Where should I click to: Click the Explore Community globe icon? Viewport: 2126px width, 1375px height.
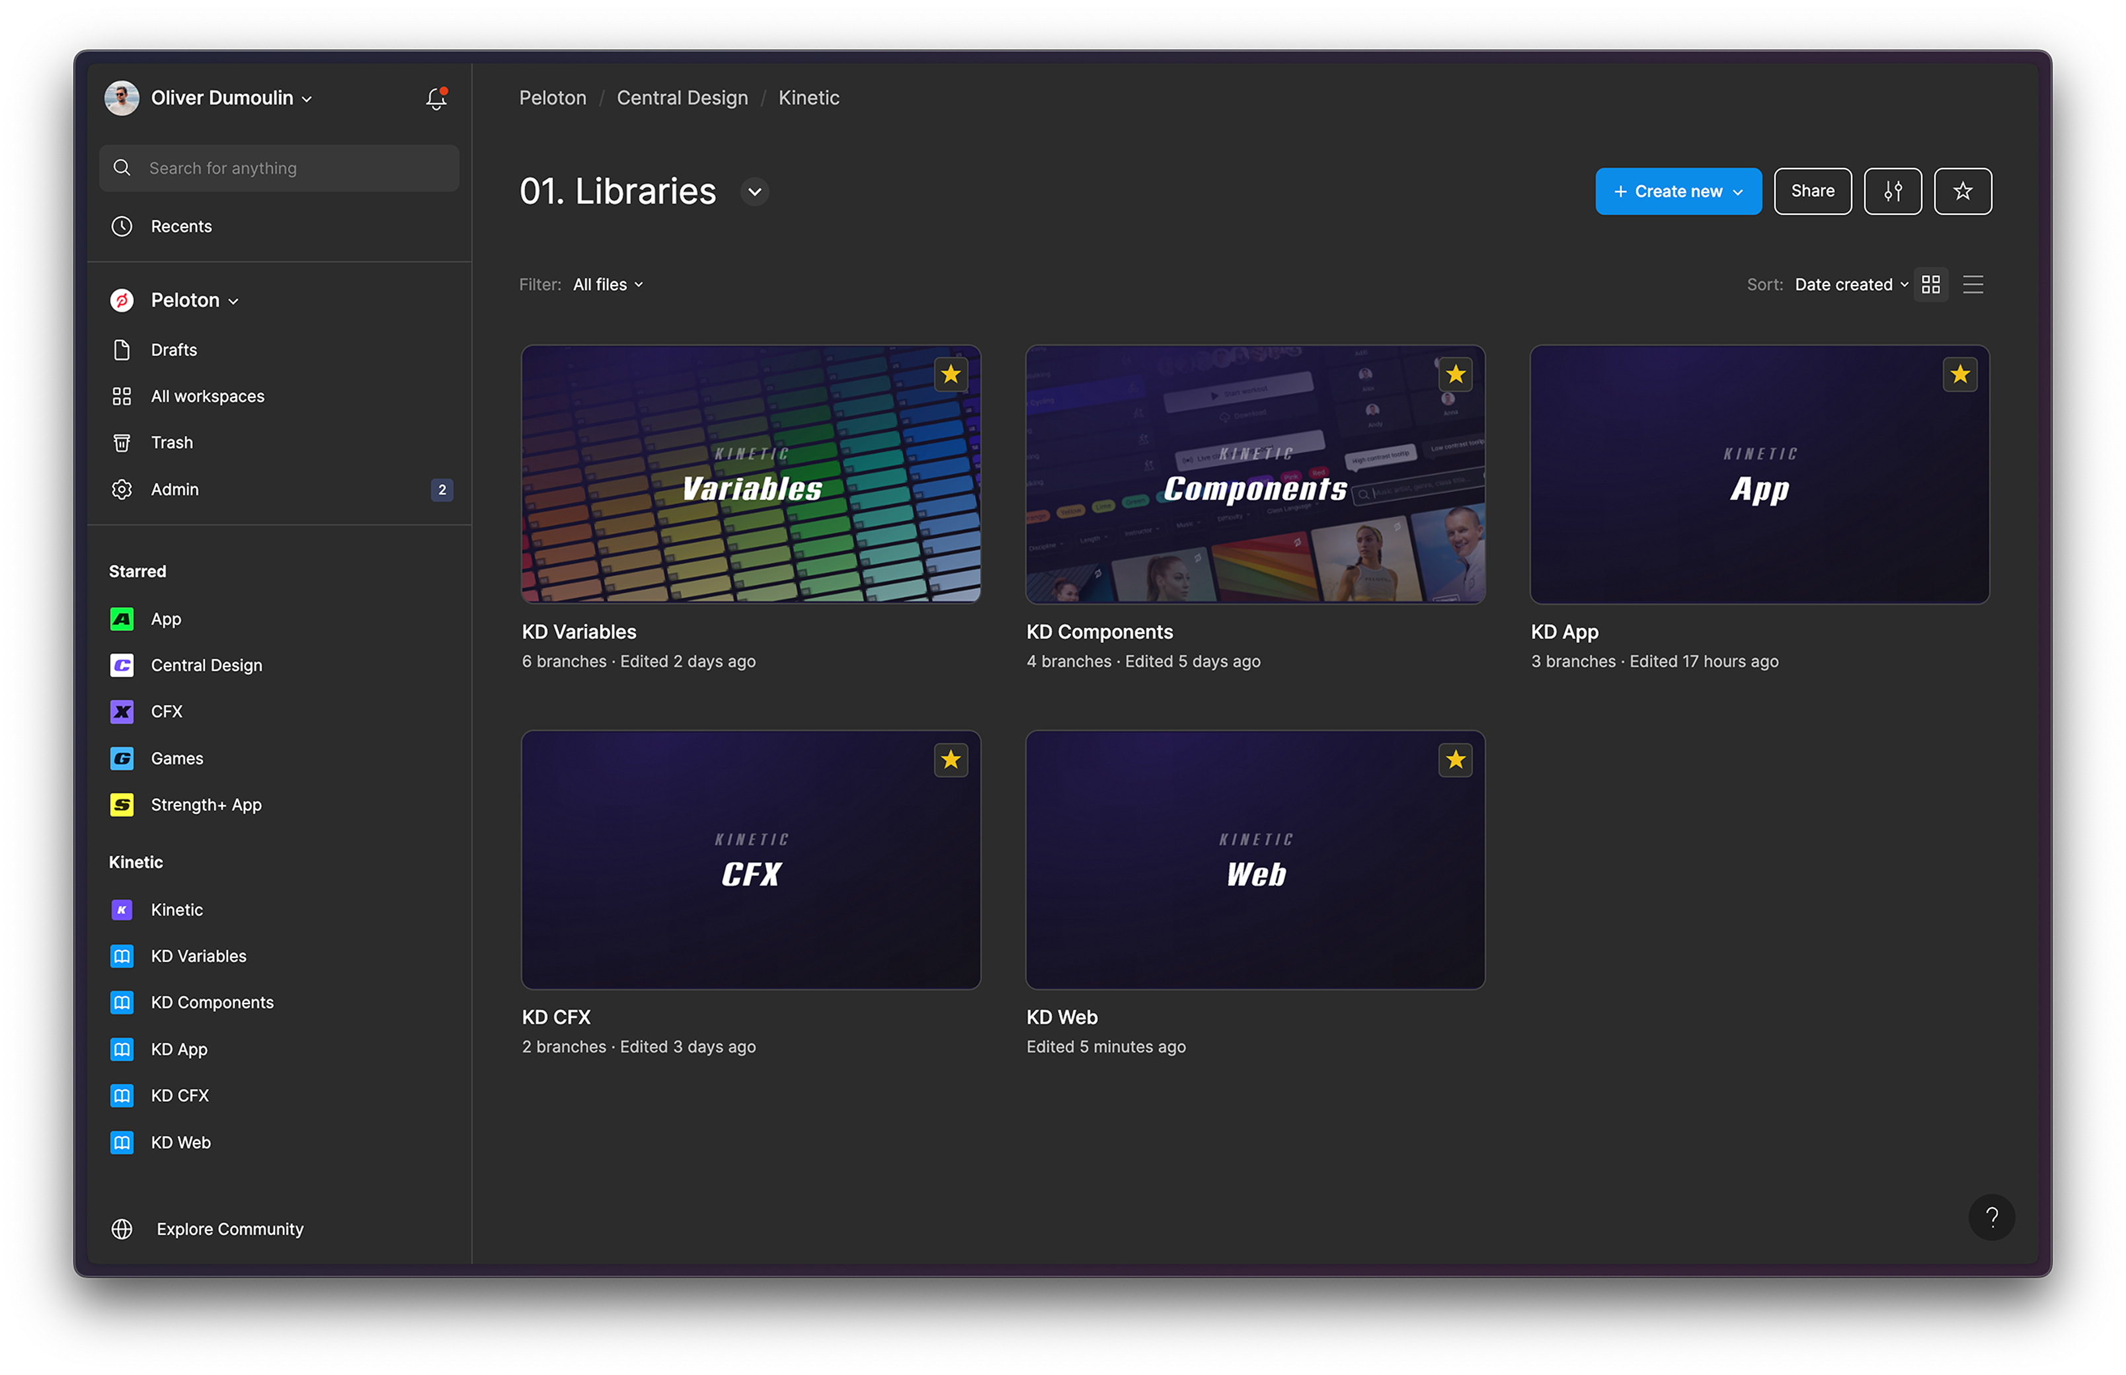[x=122, y=1228]
